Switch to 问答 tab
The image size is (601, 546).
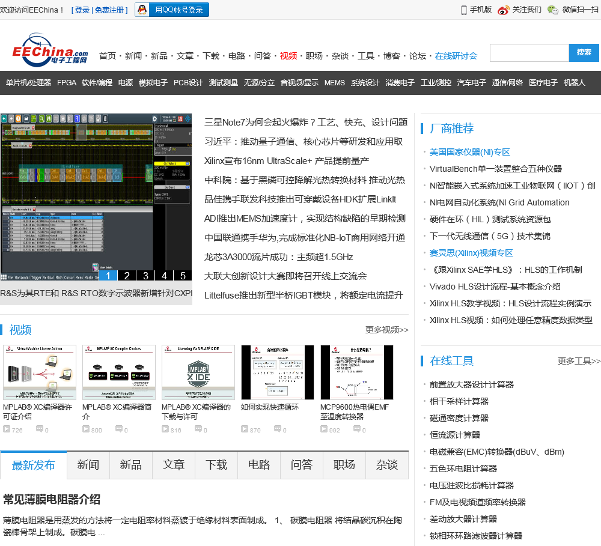tap(302, 465)
